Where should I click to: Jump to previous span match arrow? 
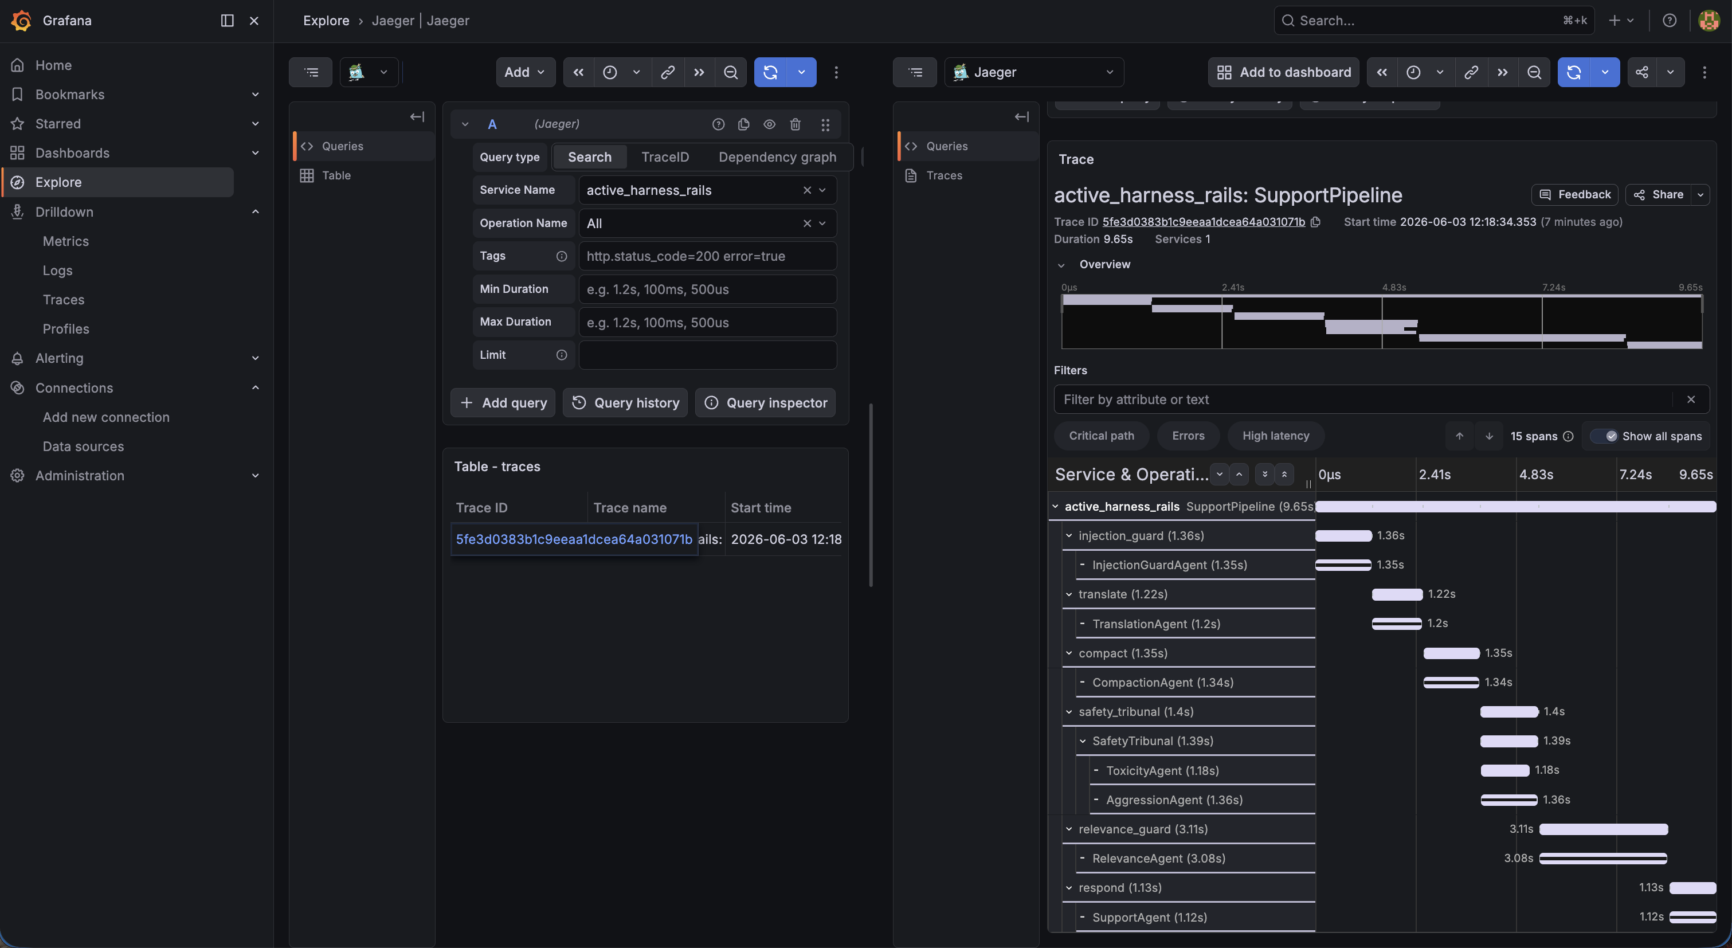(x=1460, y=436)
